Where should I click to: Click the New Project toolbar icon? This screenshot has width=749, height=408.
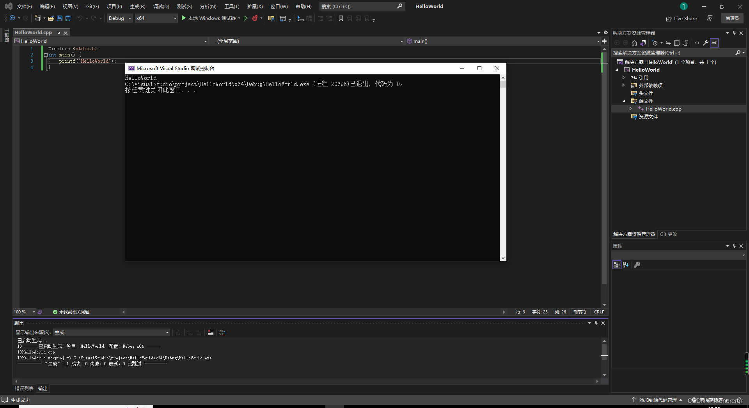tap(38, 18)
